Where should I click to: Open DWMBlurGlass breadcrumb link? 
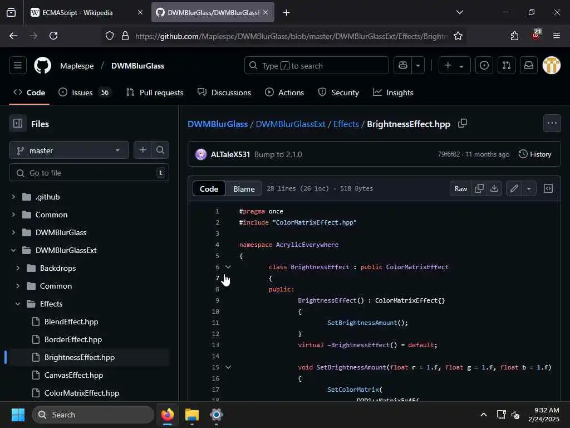click(218, 124)
